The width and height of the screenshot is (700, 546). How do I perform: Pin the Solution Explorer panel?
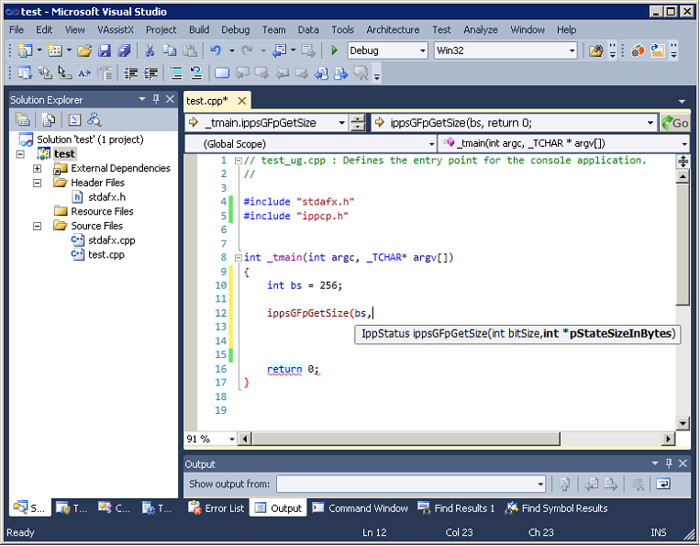click(156, 99)
